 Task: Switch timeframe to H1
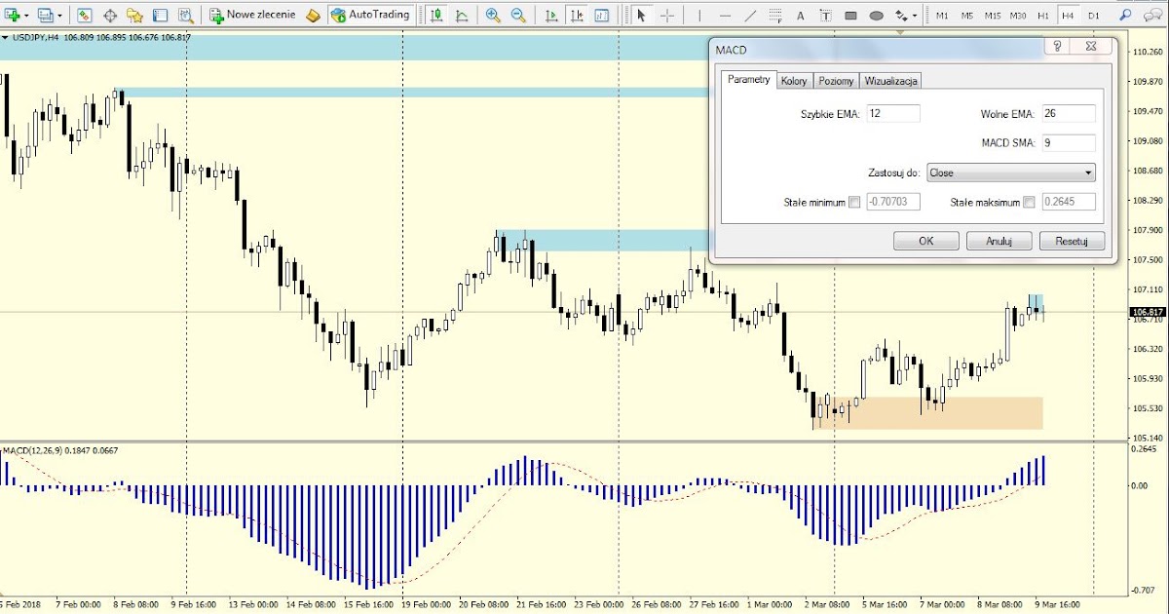1043,16
